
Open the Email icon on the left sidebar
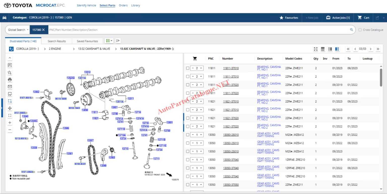(10, 86)
